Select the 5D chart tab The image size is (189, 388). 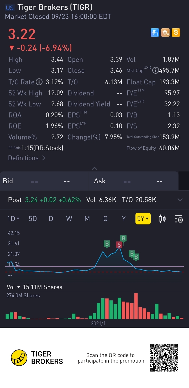point(33,219)
